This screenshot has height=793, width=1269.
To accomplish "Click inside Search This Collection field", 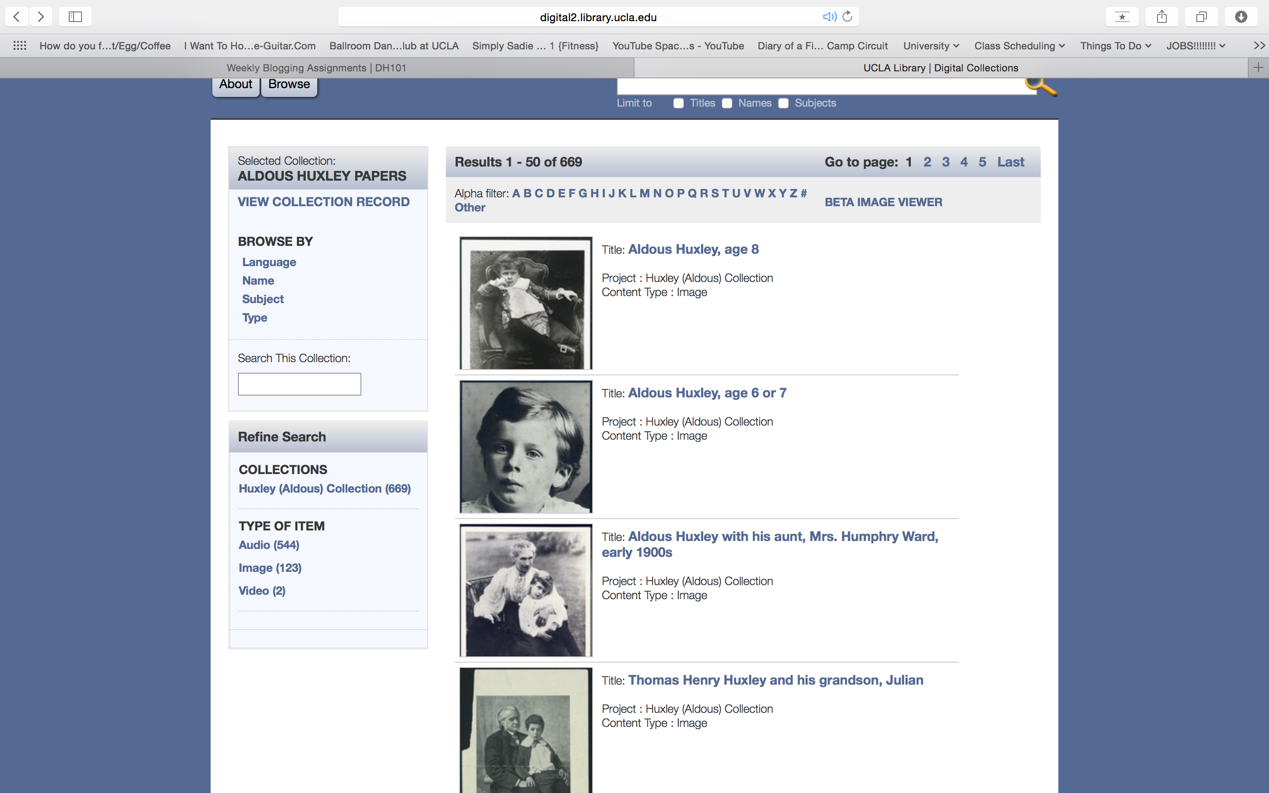I will (300, 384).
